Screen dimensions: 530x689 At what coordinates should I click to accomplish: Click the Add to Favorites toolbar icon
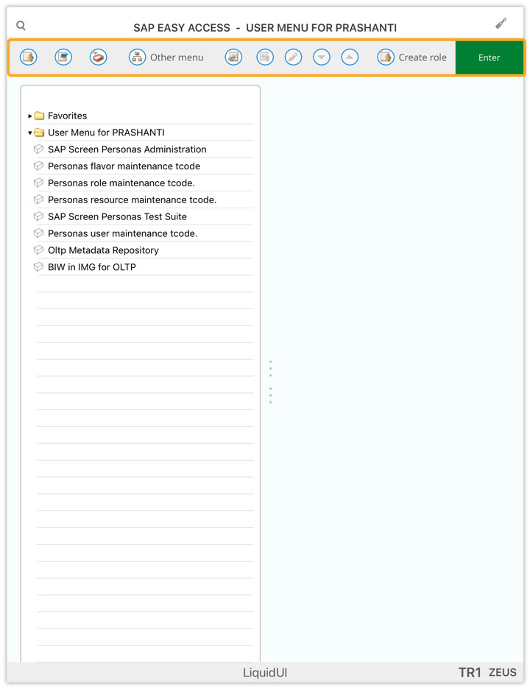233,57
